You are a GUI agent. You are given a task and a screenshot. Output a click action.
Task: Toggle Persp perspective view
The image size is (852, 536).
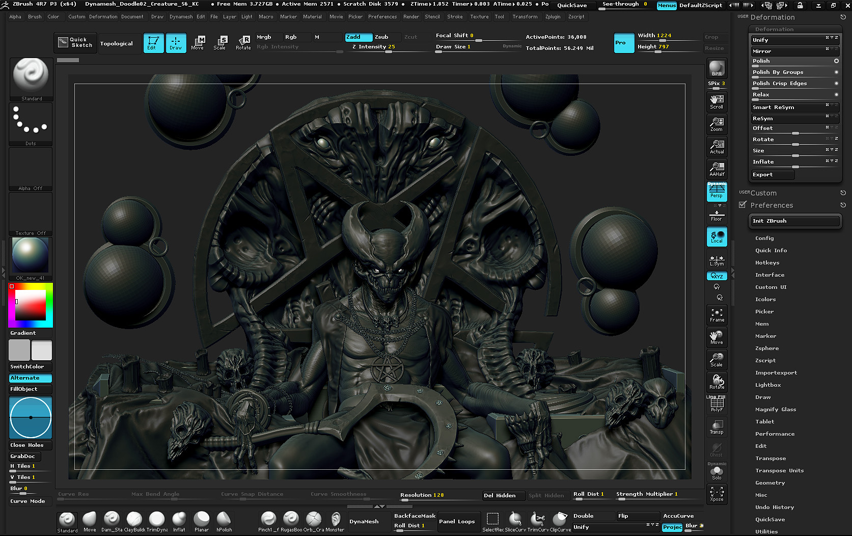717,191
